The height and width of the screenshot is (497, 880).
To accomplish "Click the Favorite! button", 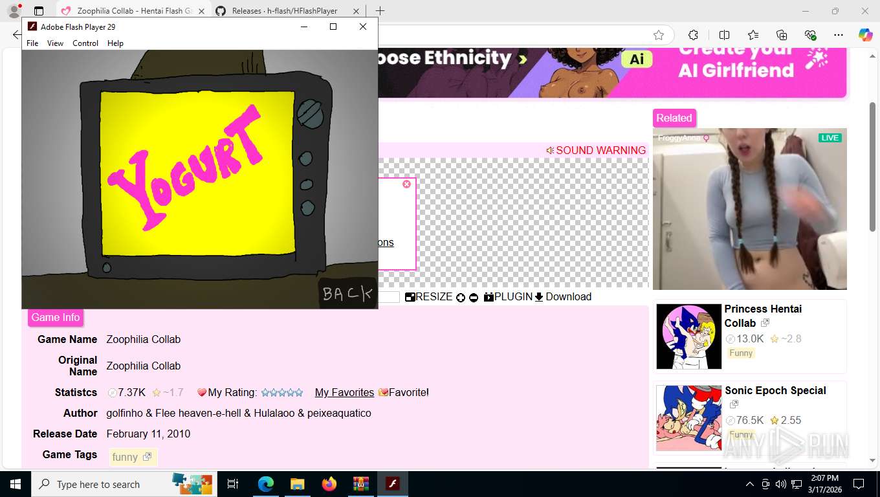I will pos(404,392).
